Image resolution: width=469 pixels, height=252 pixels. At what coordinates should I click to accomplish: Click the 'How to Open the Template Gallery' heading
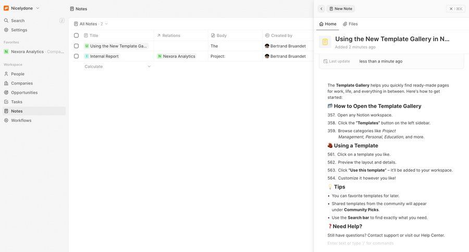pyautogui.click(x=377, y=106)
